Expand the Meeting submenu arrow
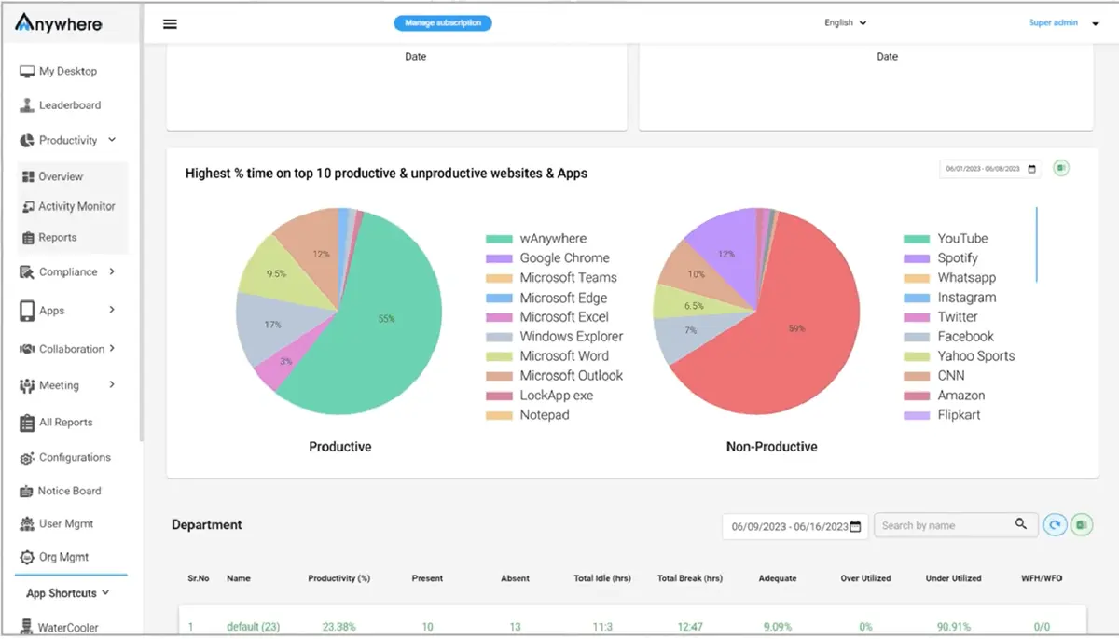This screenshot has height=639, width=1119. coord(112,384)
